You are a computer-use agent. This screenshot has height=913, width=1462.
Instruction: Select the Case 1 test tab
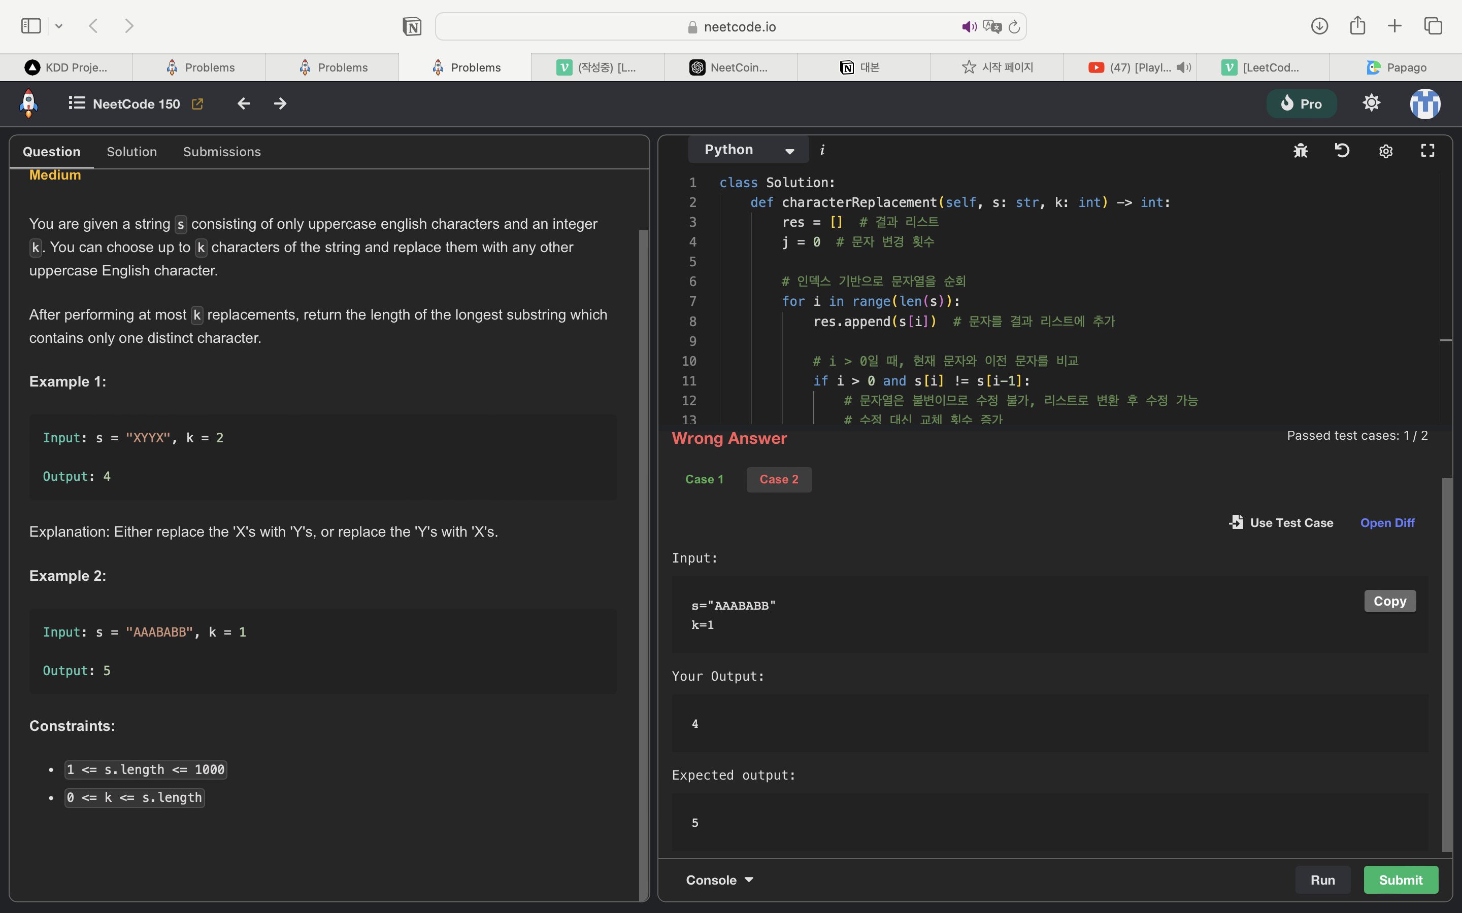704,479
